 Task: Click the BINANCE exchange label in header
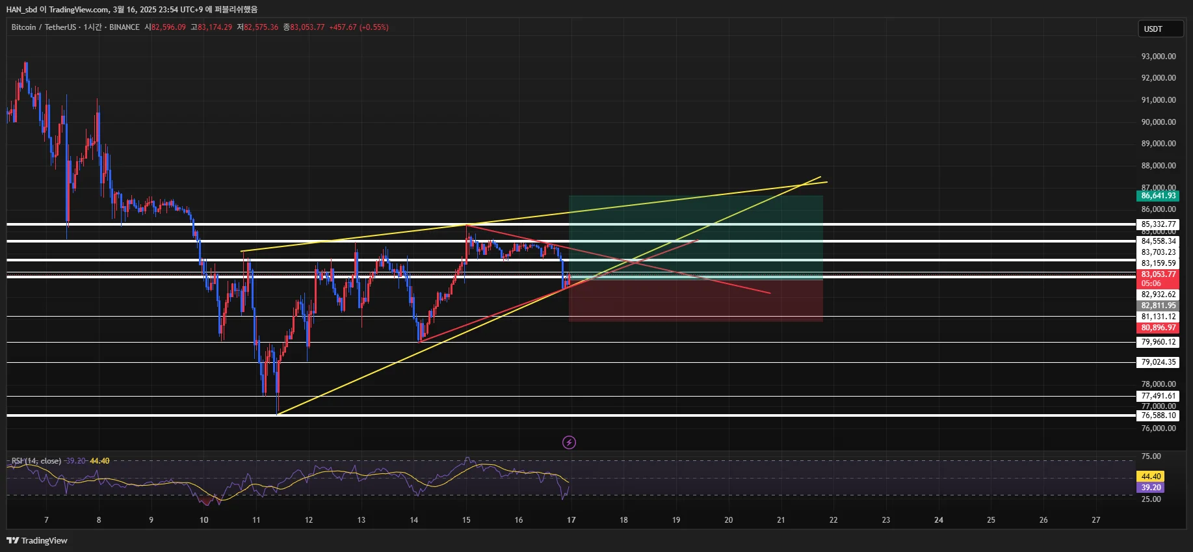(x=124, y=27)
